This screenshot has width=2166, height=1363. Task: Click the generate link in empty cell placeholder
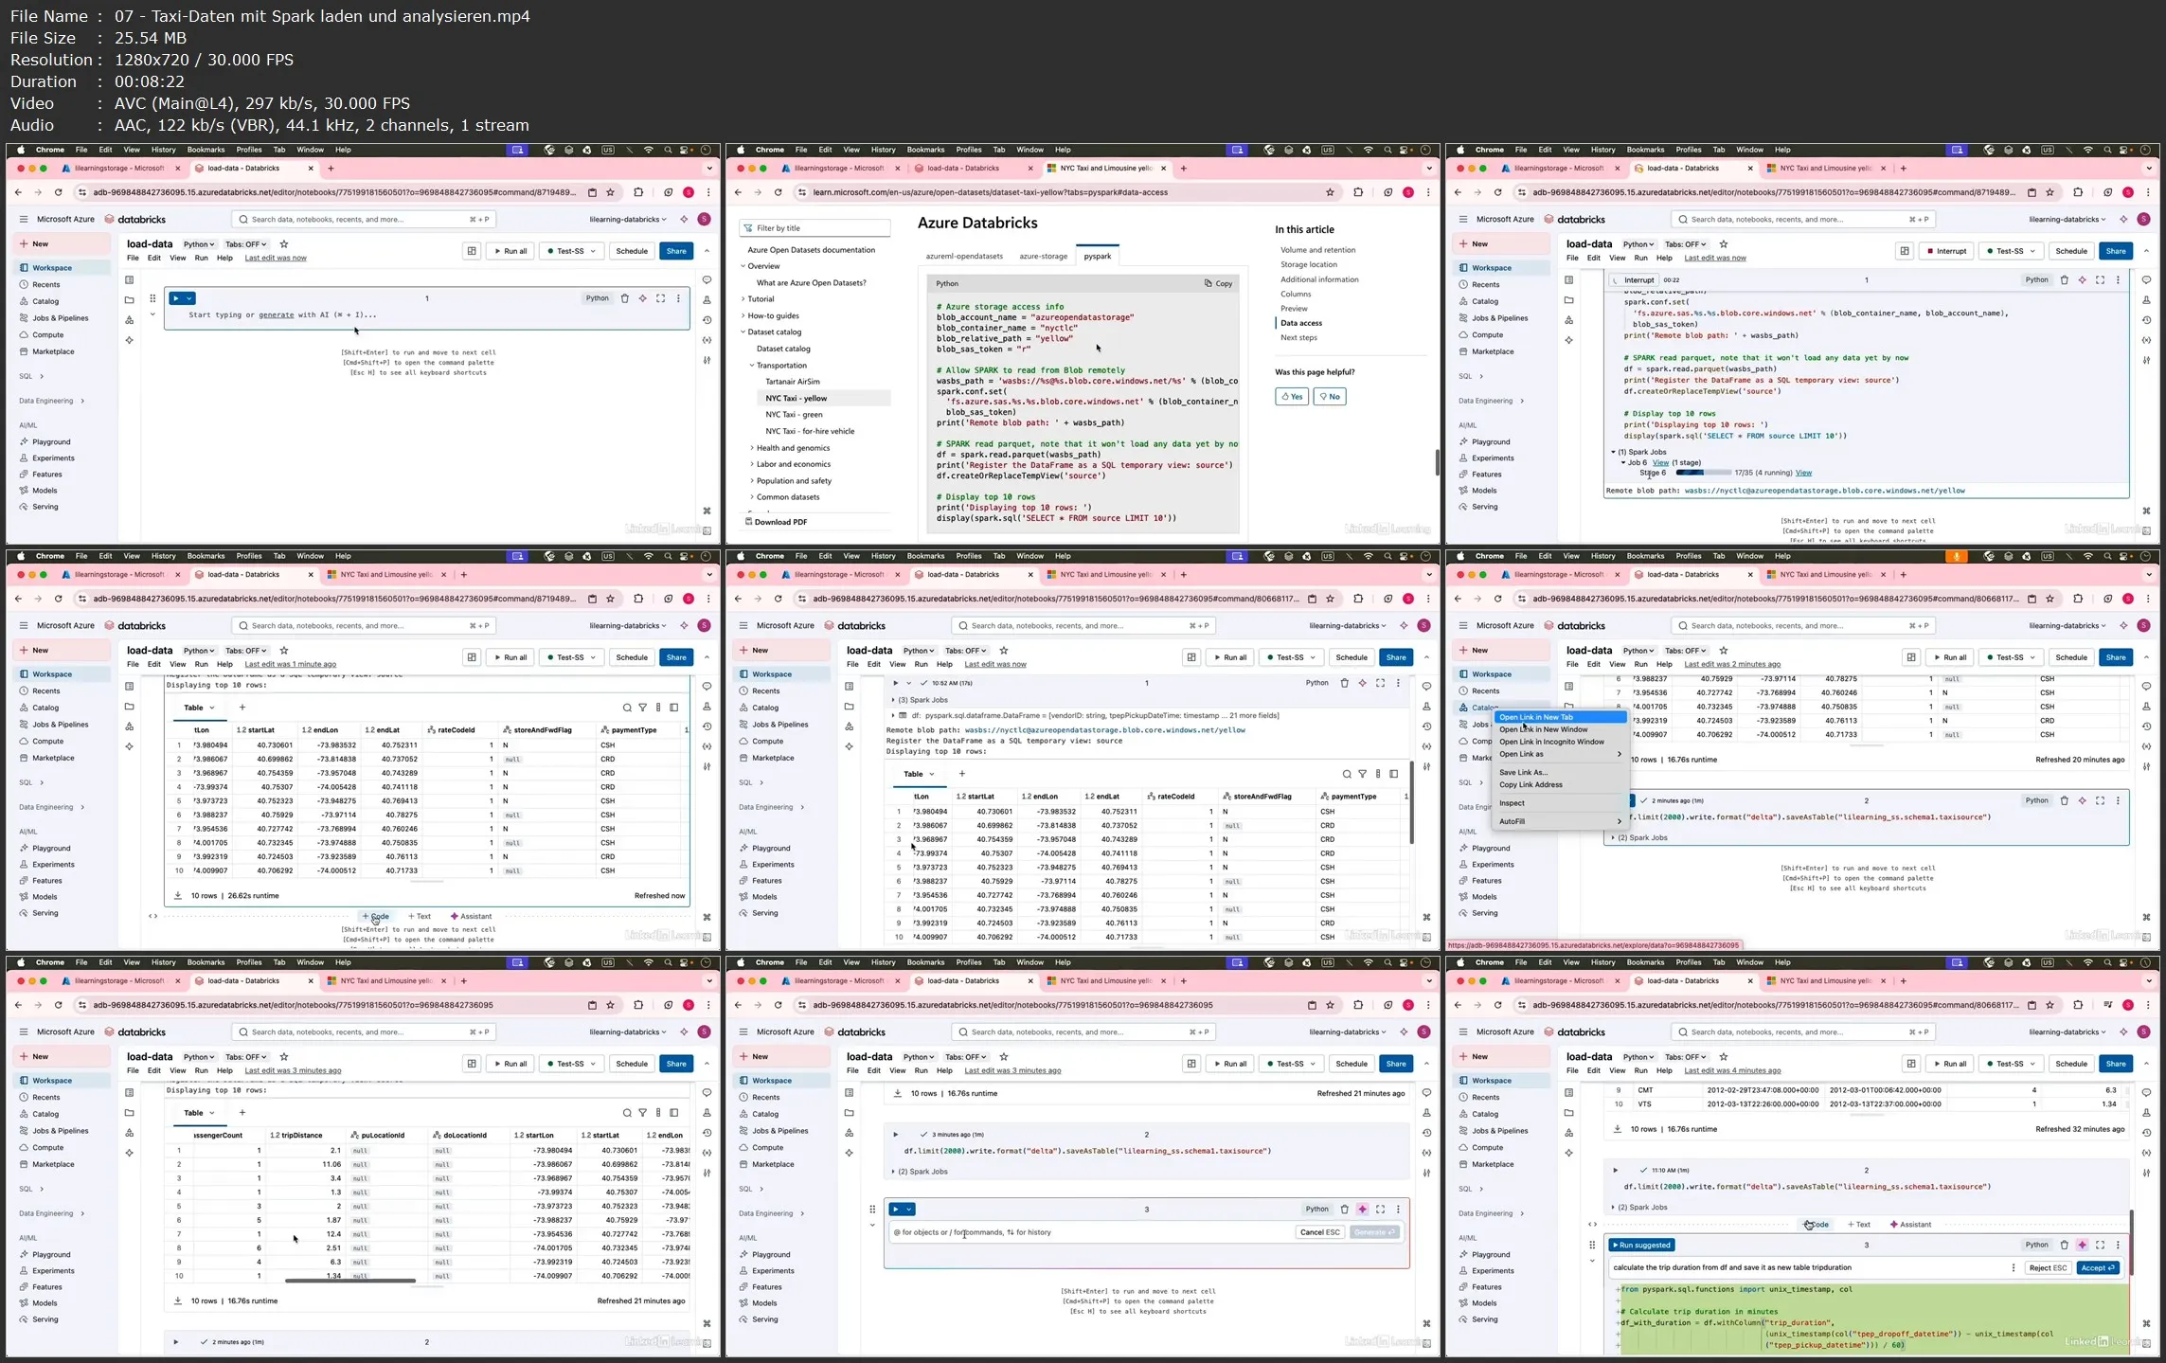[x=277, y=314]
